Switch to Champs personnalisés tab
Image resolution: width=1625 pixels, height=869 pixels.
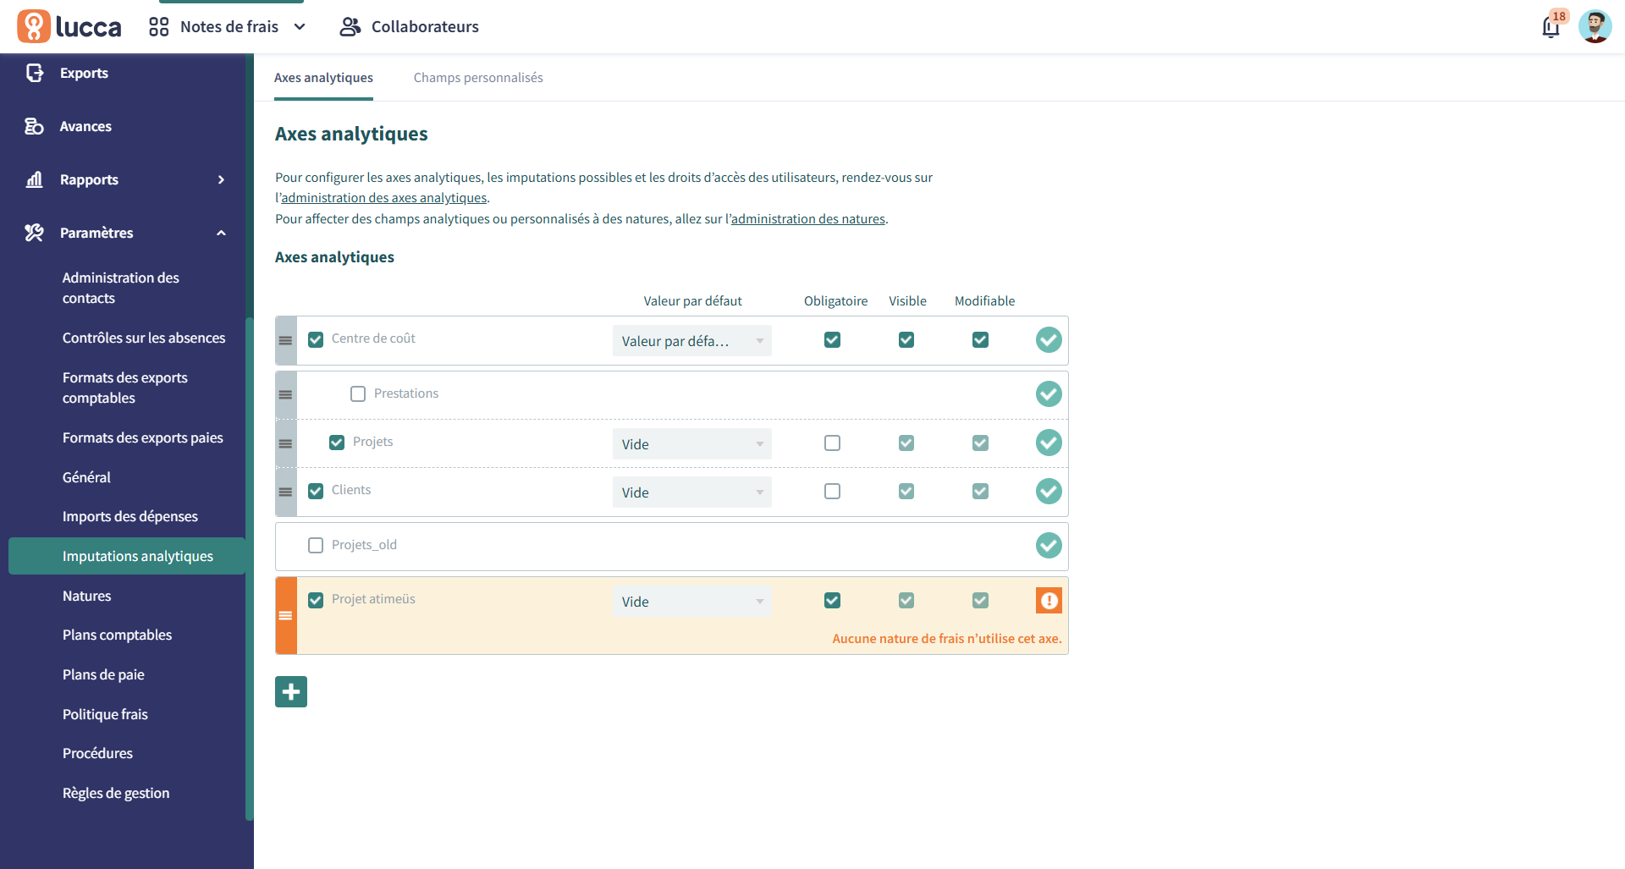pyautogui.click(x=478, y=78)
